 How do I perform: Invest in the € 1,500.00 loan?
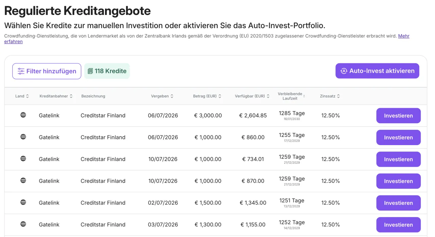(398, 203)
